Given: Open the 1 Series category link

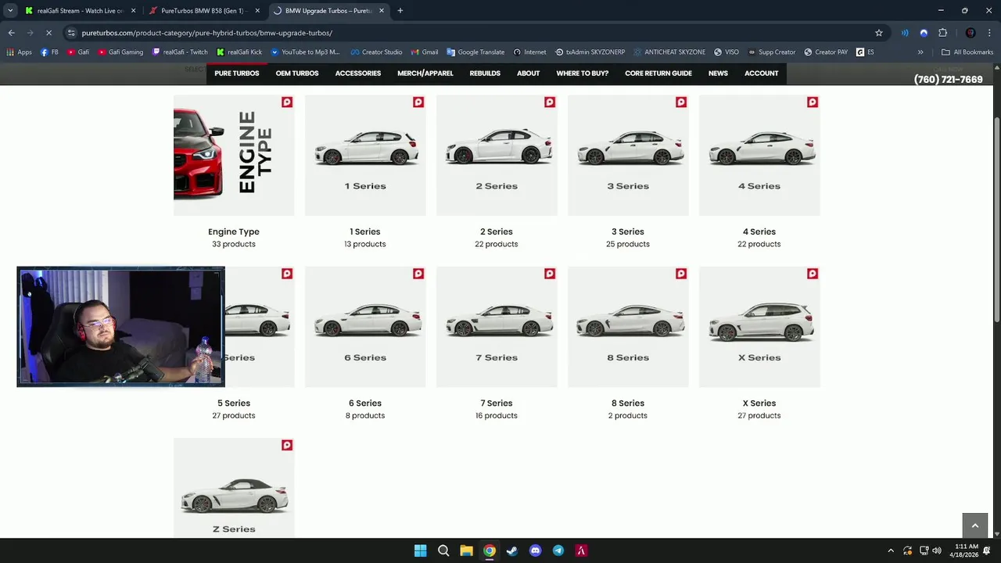Looking at the screenshot, I should [365, 231].
